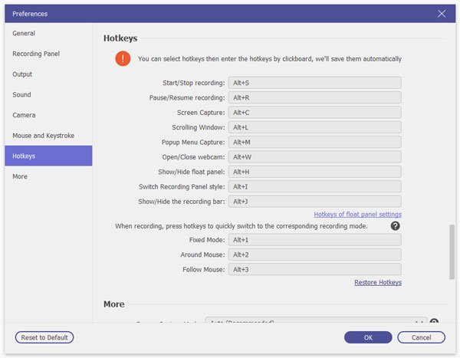Select the Mouse and Keystroke section
The width and height of the screenshot is (460, 358).
coord(43,136)
